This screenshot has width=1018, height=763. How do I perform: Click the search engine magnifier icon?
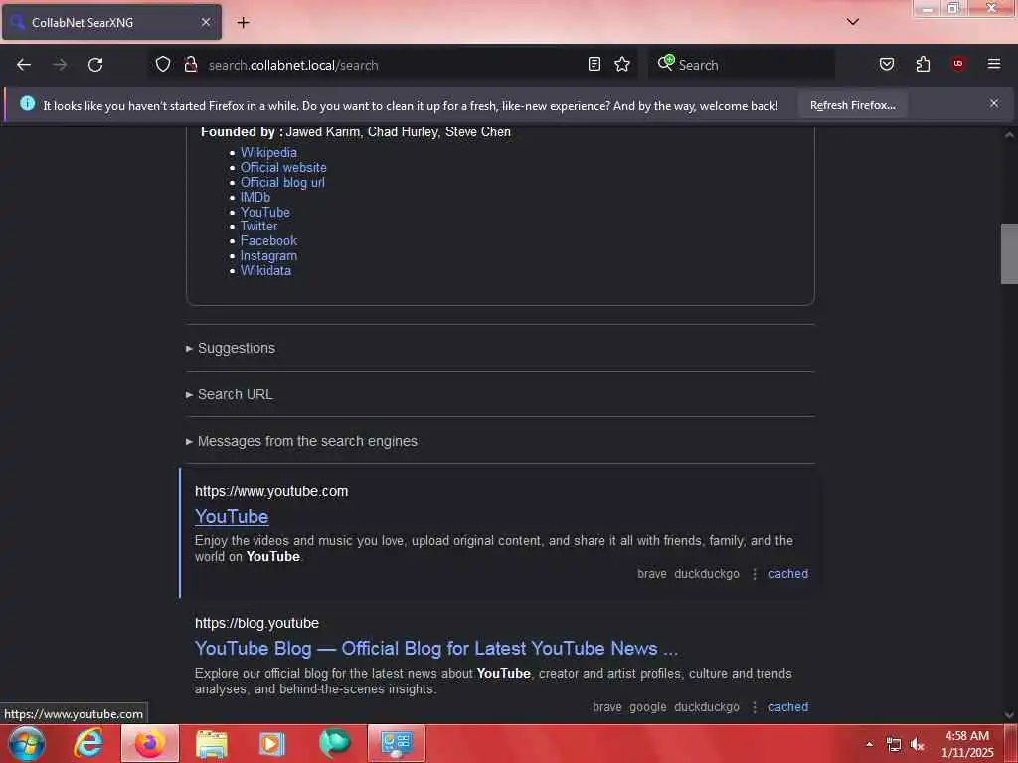[x=665, y=63]
